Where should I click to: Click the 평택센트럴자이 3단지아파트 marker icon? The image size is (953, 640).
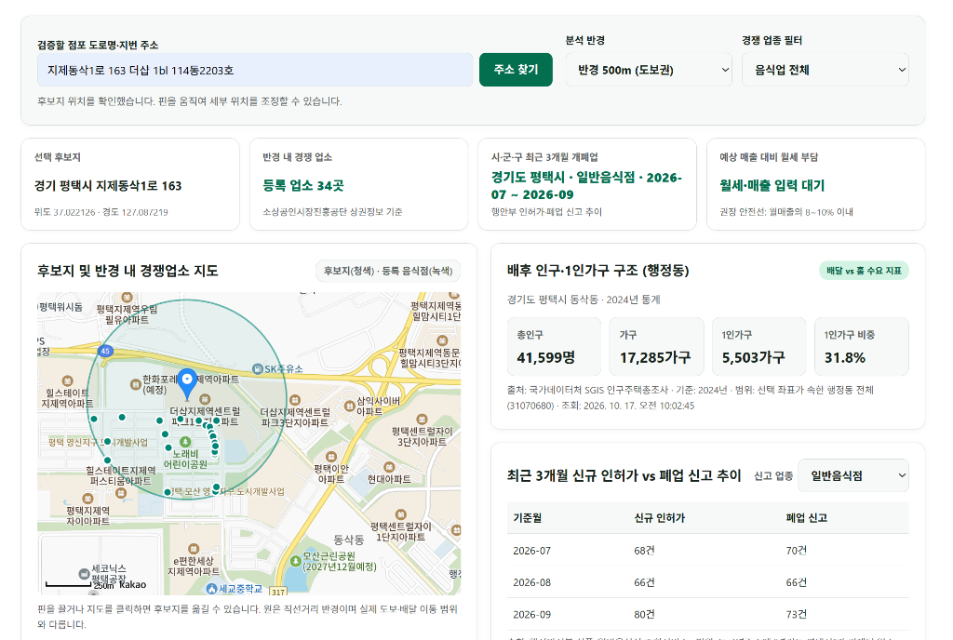click(x=422, y=420)
